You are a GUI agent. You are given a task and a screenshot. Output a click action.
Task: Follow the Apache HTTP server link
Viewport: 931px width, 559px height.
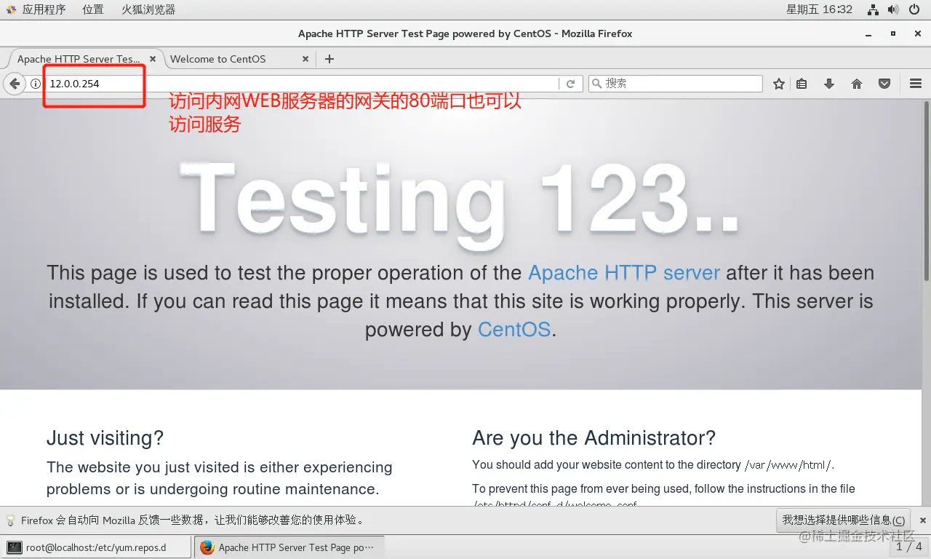624,273
